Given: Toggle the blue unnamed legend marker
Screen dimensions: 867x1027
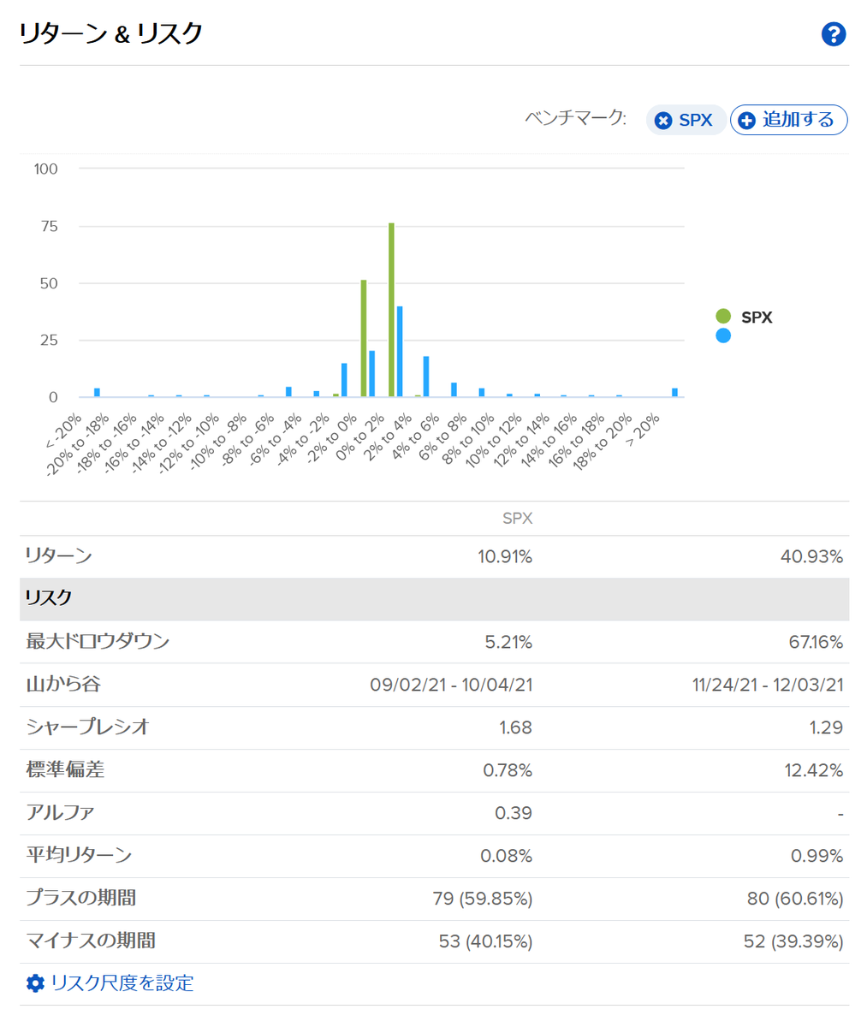Looking at the screenshot, I should [723, 335].
